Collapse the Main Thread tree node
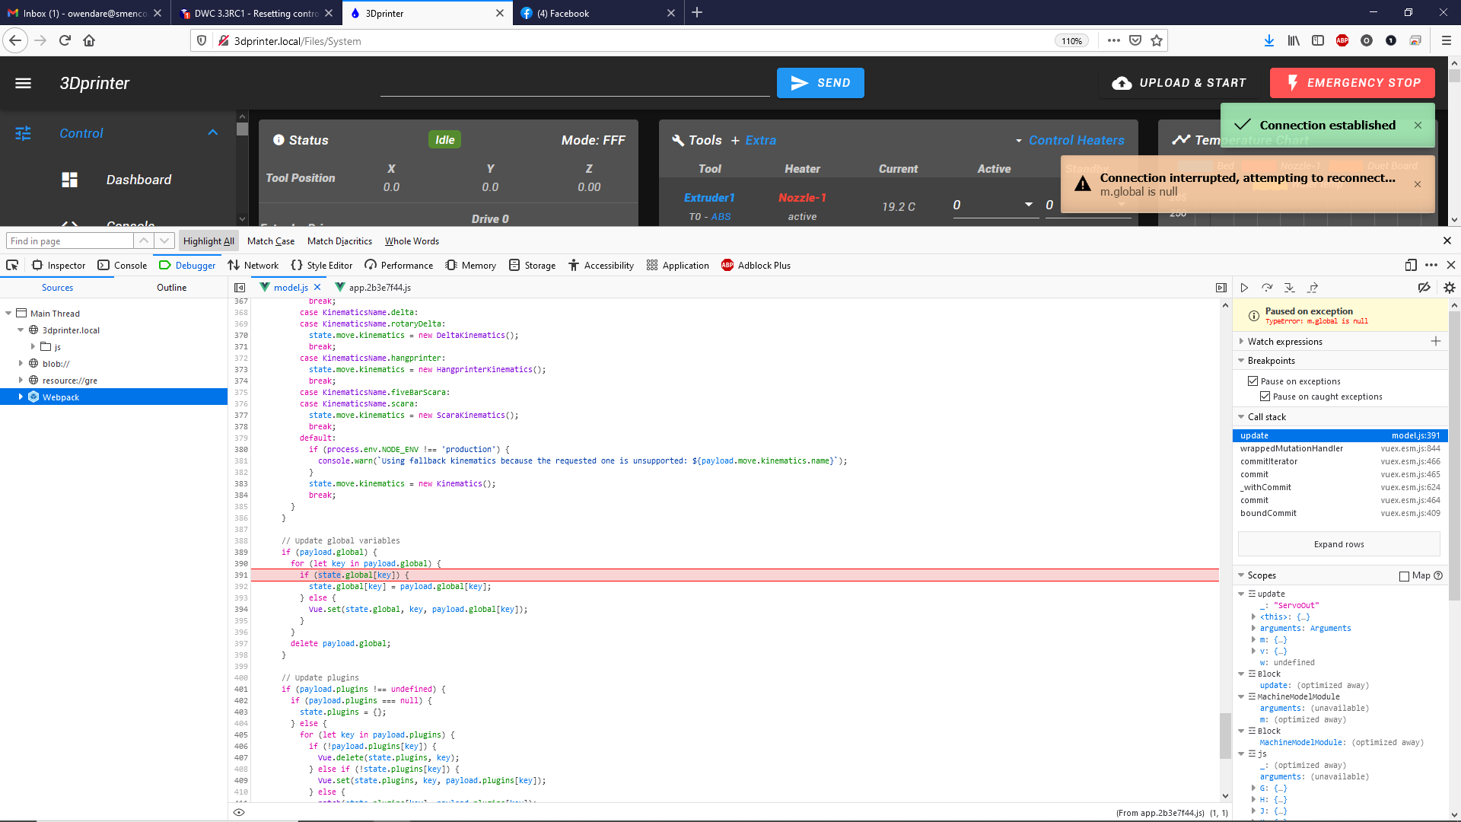This screenshot has height=822, width=1461. pyautogui.click(x=8, y=314)
